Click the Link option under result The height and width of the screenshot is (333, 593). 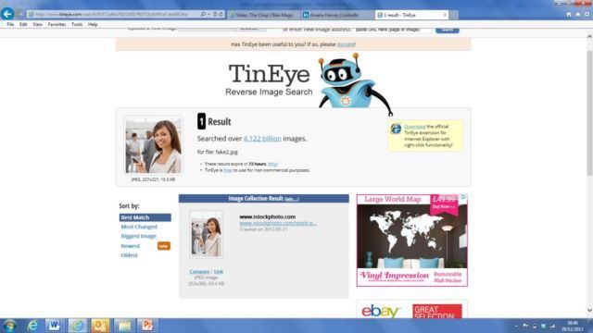[x=219, y=271]
